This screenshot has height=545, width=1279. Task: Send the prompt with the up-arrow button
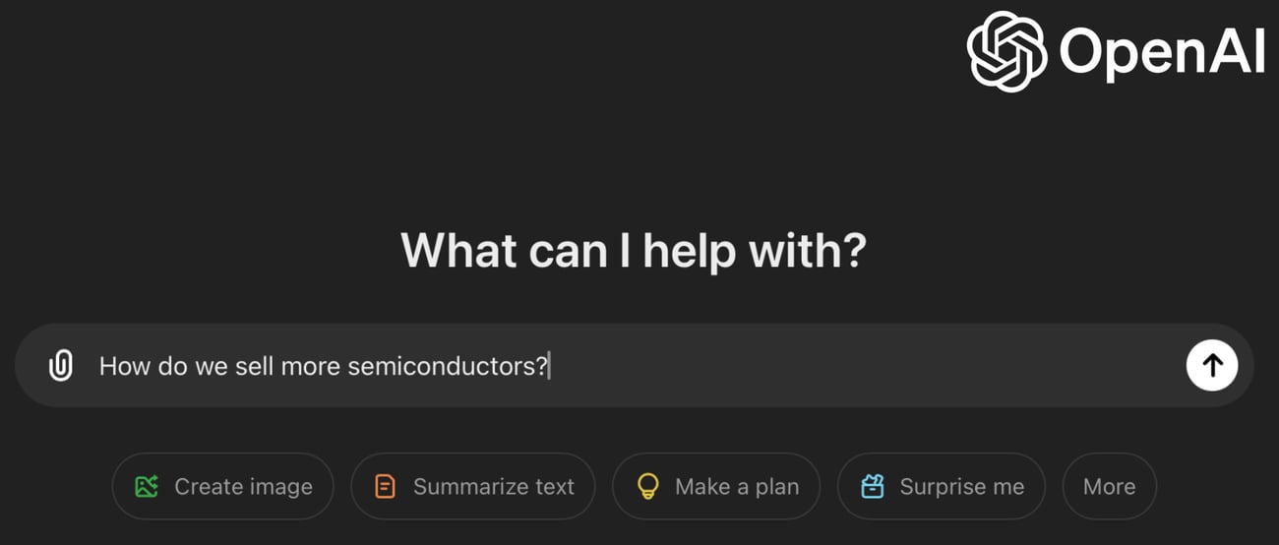pyautogui.click(x=1212, y=366)
